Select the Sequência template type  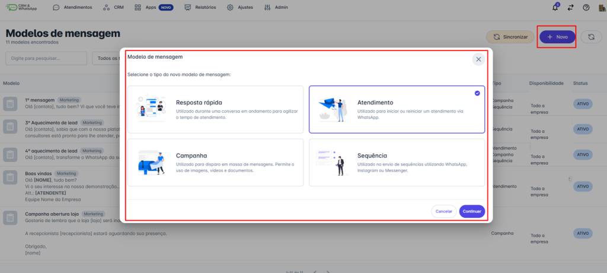pos(397,163)
